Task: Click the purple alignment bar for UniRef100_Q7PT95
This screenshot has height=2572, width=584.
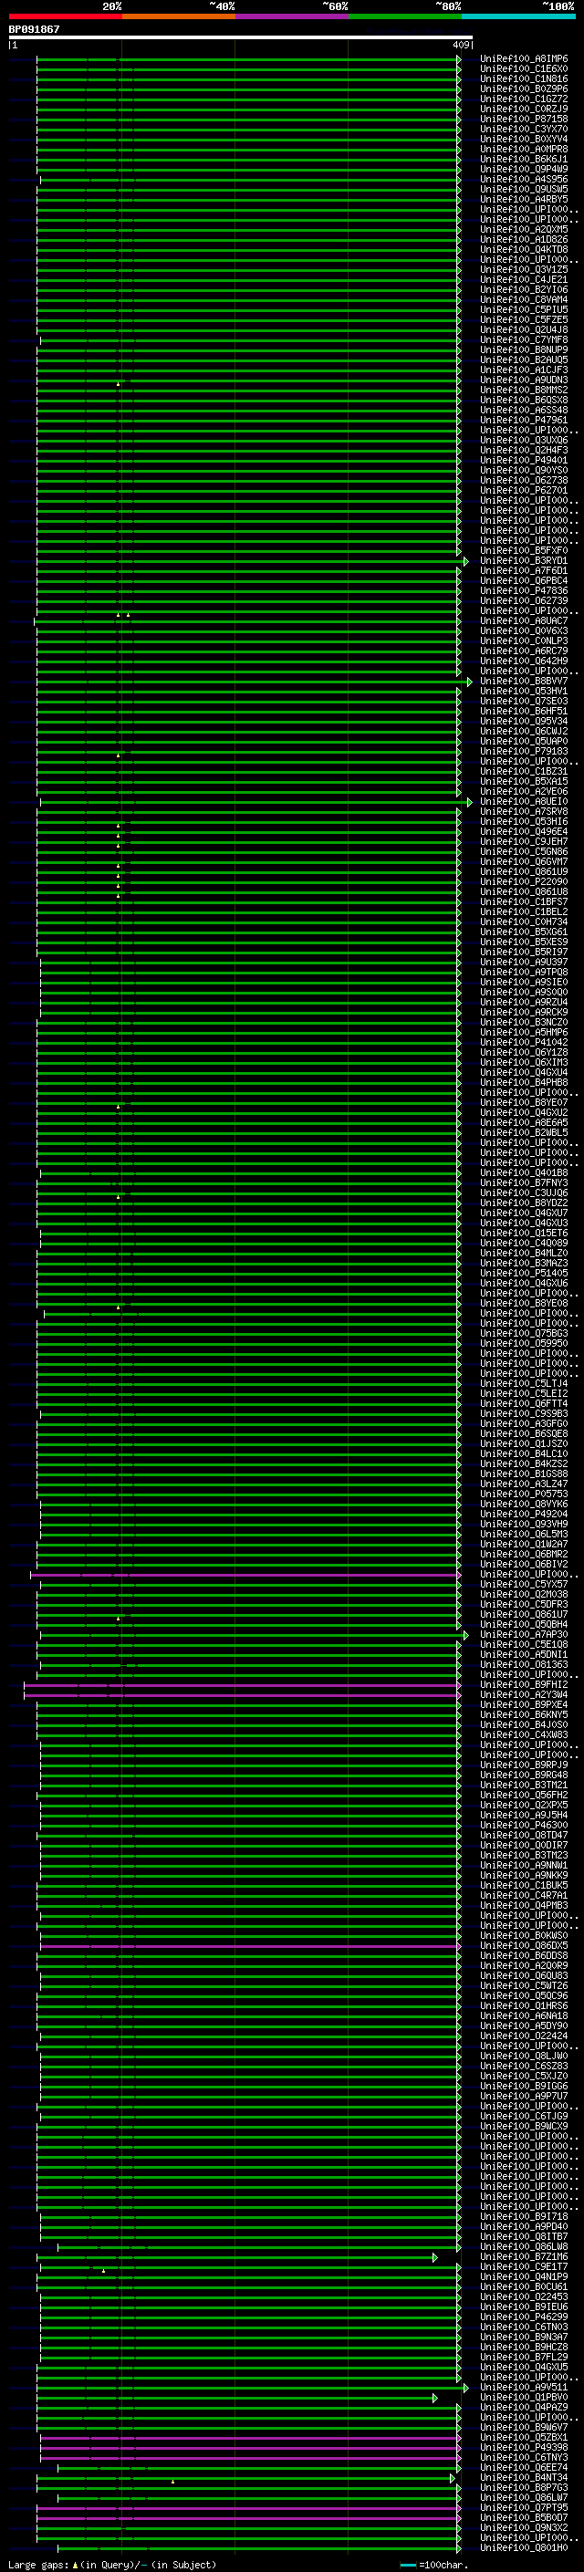Action: (x=246, y=2508)
